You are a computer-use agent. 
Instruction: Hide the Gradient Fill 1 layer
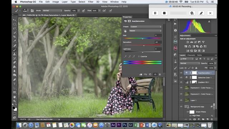tap(181, 82)
